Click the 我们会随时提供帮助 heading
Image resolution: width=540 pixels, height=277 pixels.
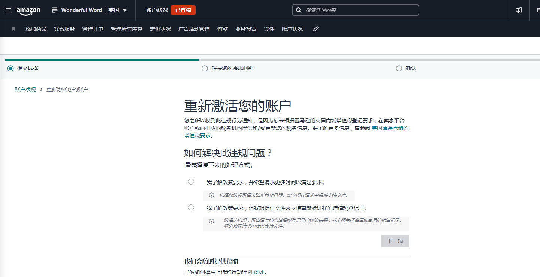[x=211, y=261]
